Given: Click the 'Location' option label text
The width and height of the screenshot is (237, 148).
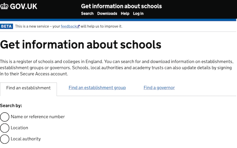Looking at the screenshot, I should [x=19, y=128].
